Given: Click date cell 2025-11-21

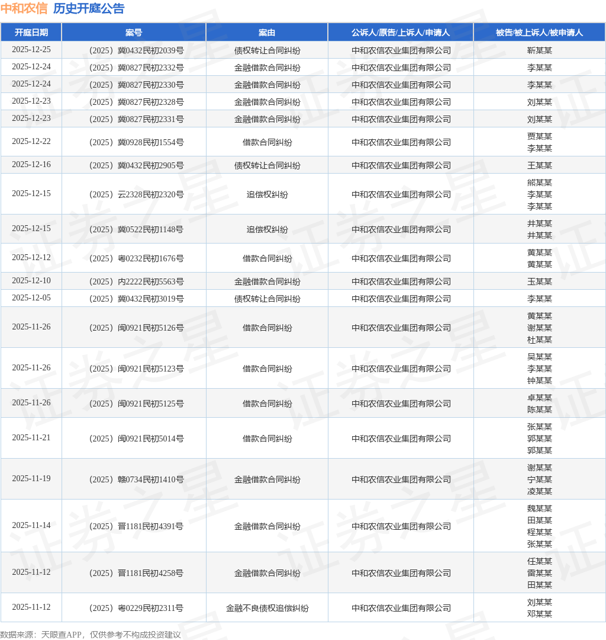Looking at the screenshot, I should (31, 437).
